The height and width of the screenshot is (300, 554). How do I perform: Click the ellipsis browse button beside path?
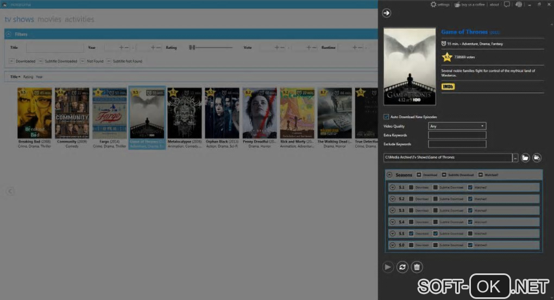[x=515, y=158]
